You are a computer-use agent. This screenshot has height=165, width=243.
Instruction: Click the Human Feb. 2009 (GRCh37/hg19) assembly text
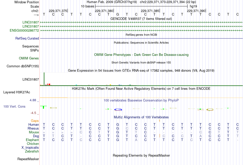pyautogui.click(x=112, y=2)
